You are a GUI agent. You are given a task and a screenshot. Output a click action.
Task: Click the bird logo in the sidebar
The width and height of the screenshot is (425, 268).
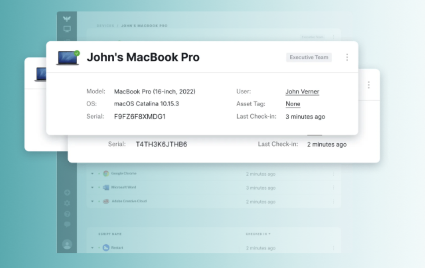pos(67,19)
